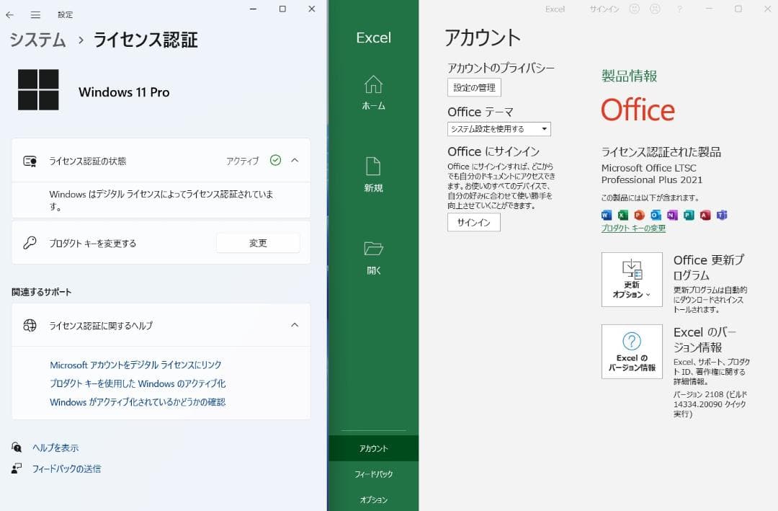Click the Open folder icon in Excel

point(373,249)
